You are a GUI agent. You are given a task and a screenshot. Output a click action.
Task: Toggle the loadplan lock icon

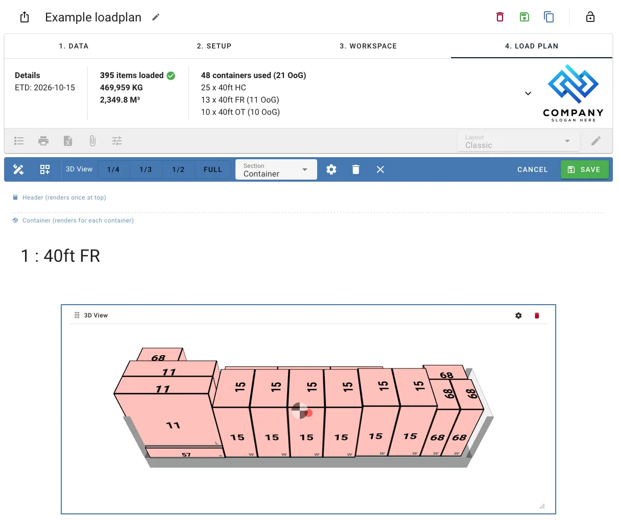point(590,17)
